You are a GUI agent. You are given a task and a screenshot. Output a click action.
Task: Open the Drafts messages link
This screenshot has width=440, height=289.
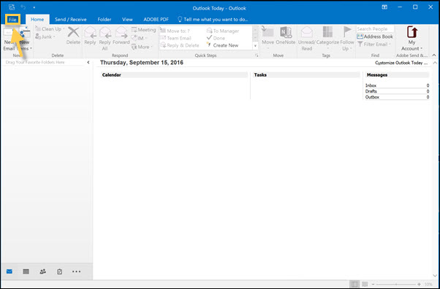pos(371,91)
